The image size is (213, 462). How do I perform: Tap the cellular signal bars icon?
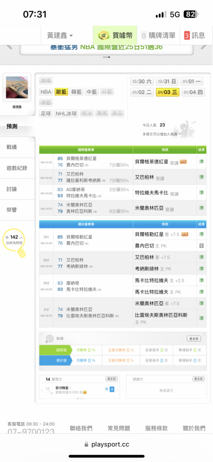(x=161, y=14)
